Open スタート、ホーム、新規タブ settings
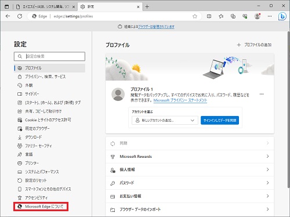The width and height of the screenshot is (290, 217). 50,103
